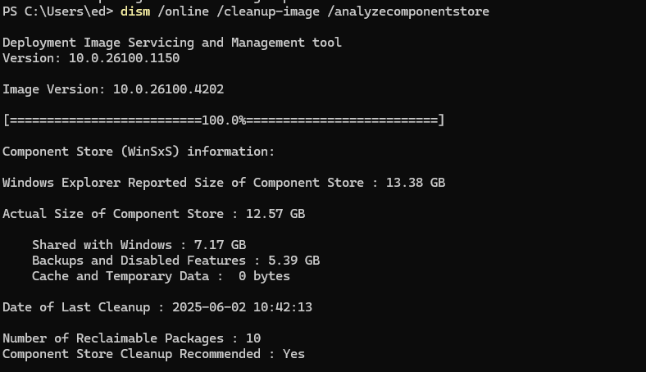Click Component Store (WinSxS) information heading
This screenshot has height=372, width=646.
pos(139,152)
